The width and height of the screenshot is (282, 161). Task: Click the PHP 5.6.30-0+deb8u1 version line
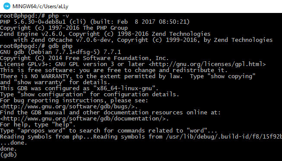95,22
